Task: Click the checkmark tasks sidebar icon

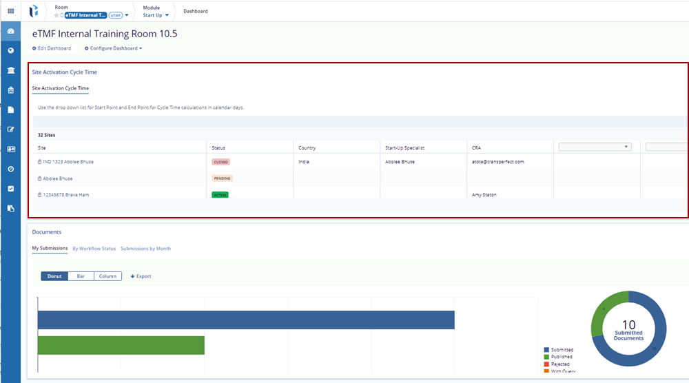Action: click(x=10, y=188)
